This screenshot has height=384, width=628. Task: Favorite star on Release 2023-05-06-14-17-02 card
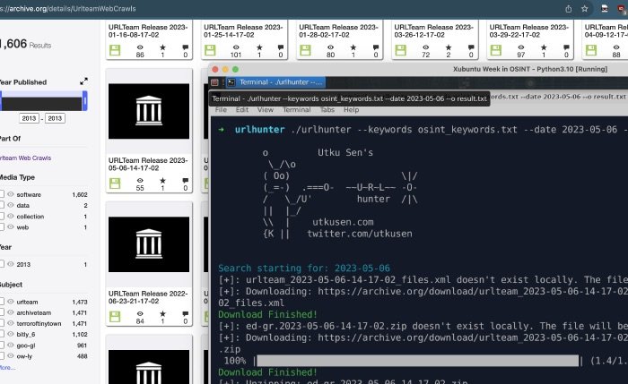[162, 180]
